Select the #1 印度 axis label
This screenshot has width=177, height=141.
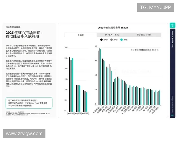point(71,114)
